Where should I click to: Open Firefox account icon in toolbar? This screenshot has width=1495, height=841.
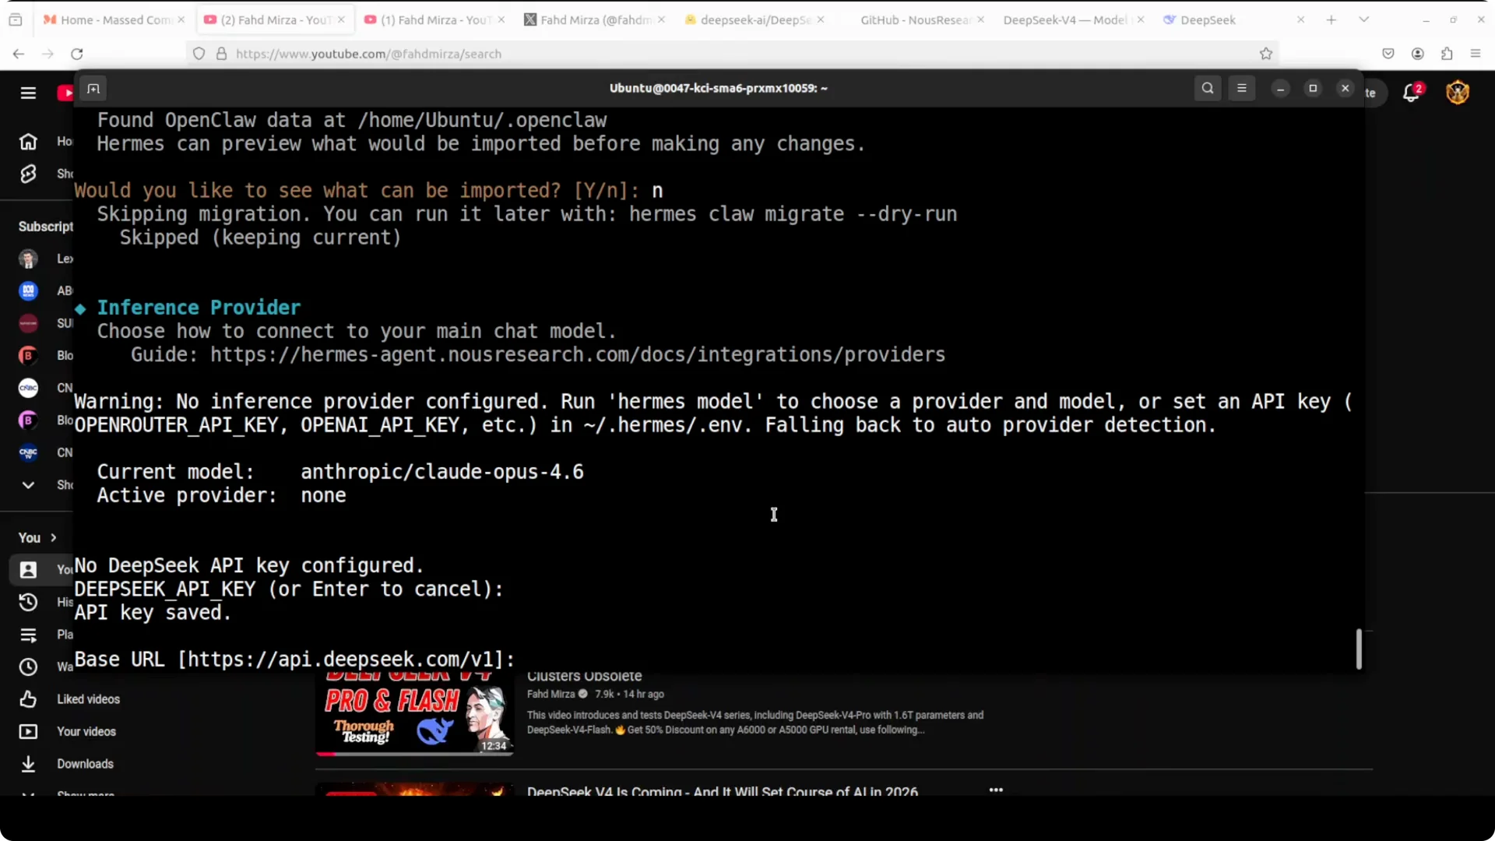point(1418,54)
